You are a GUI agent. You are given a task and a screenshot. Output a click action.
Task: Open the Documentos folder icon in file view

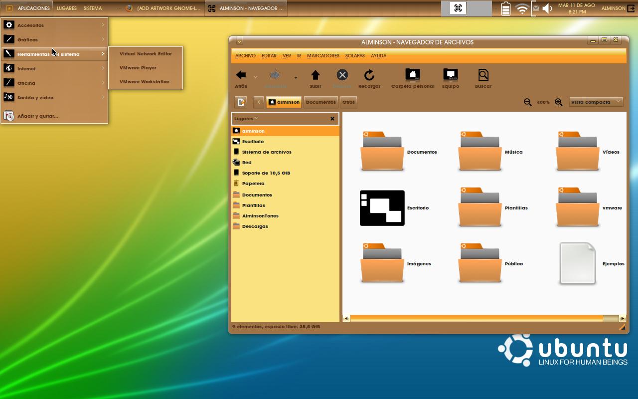click(382, 152)
